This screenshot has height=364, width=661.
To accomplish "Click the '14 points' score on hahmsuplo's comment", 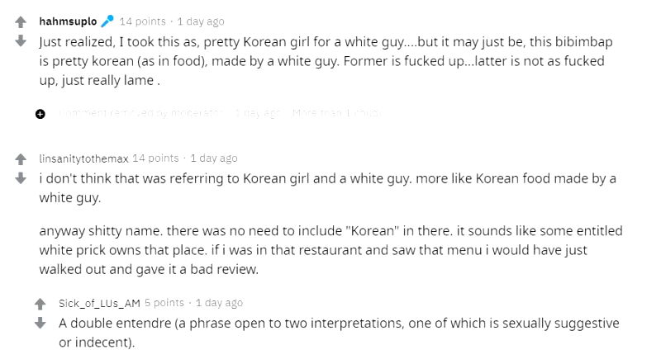I will (x=144, y=21).
